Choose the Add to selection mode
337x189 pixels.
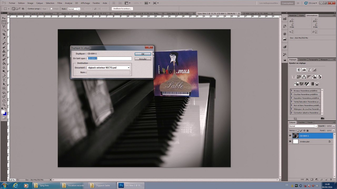pyautogui.click(x=17, y=9)
